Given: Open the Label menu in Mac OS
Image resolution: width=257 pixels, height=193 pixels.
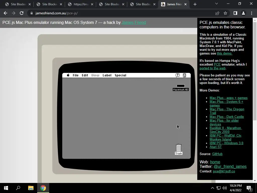Looking at the screenshot, I should pos(107,75).
